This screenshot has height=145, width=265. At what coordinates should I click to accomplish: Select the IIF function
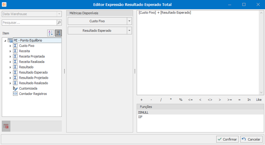point(200,117)
